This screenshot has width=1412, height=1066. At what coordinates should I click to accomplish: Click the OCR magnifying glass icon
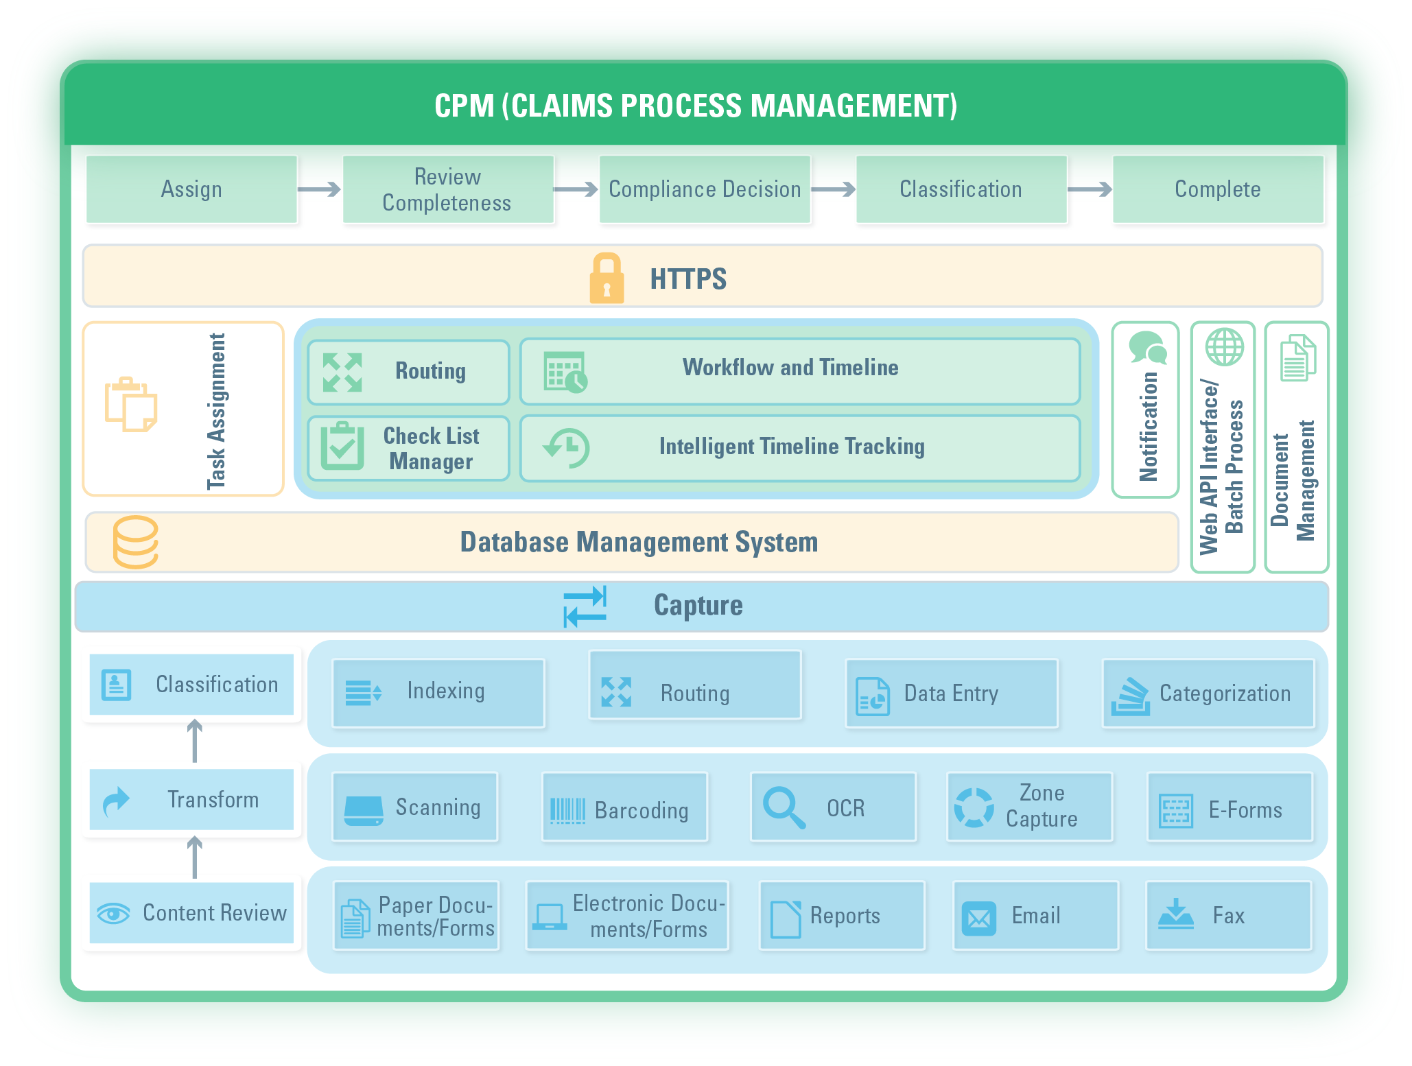784,808
